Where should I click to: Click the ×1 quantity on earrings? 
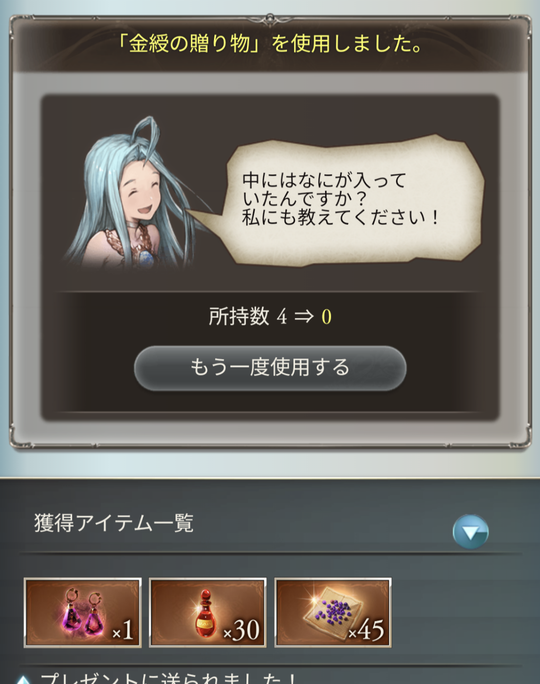[x=123, y=632]
